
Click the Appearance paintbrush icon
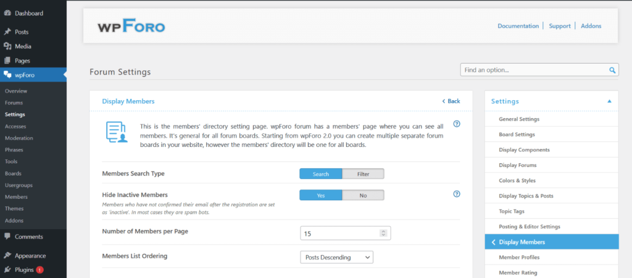(7, 255)
